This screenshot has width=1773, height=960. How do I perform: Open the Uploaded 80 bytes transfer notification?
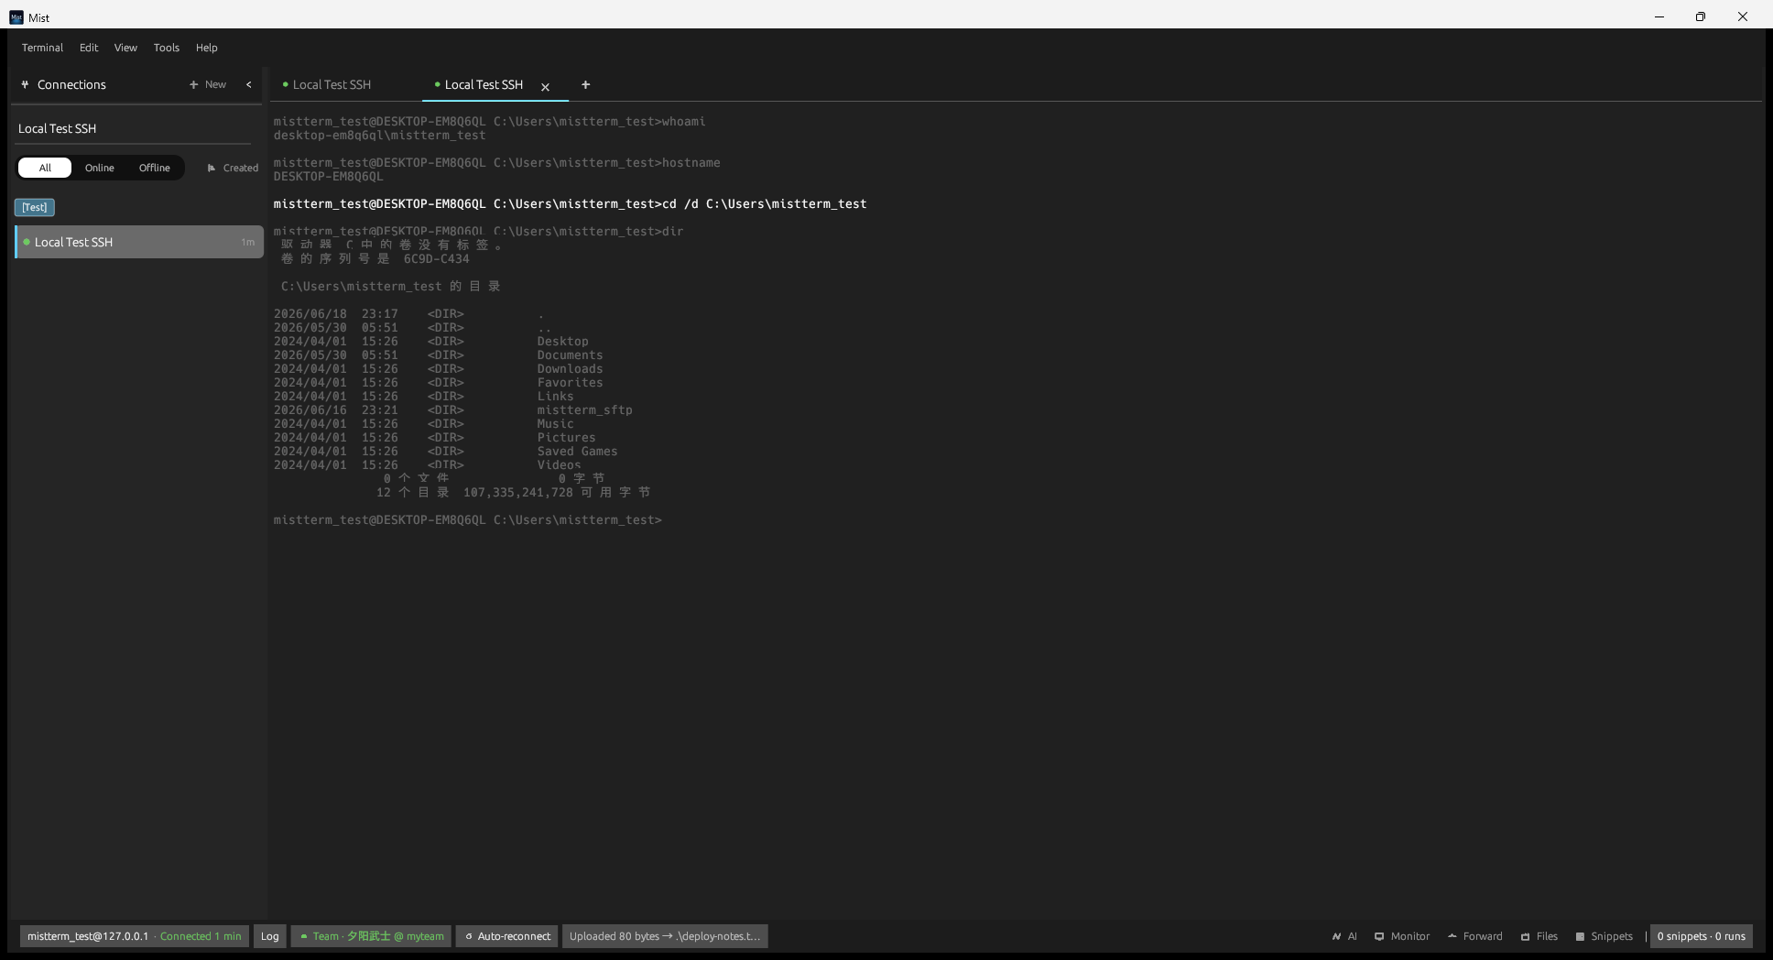[665, 936]
